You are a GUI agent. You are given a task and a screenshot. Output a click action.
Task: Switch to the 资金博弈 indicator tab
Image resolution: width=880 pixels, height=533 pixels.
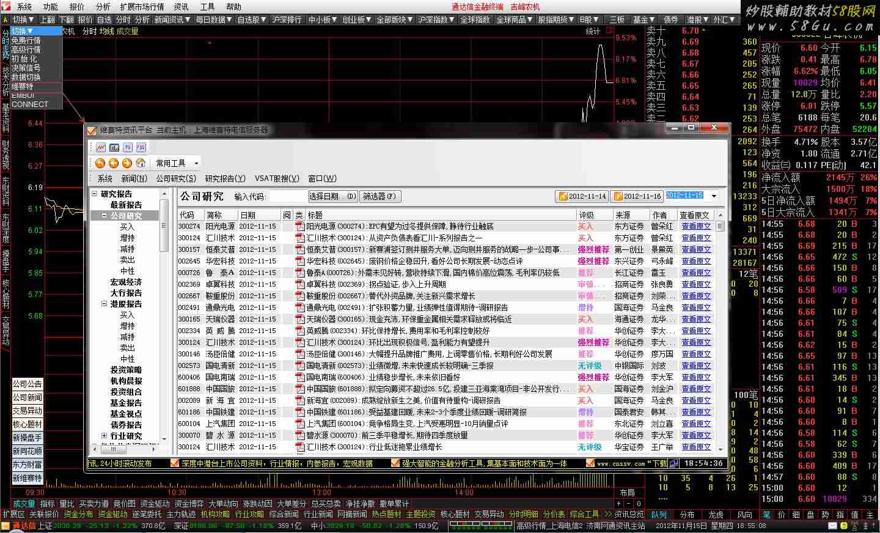189,504
